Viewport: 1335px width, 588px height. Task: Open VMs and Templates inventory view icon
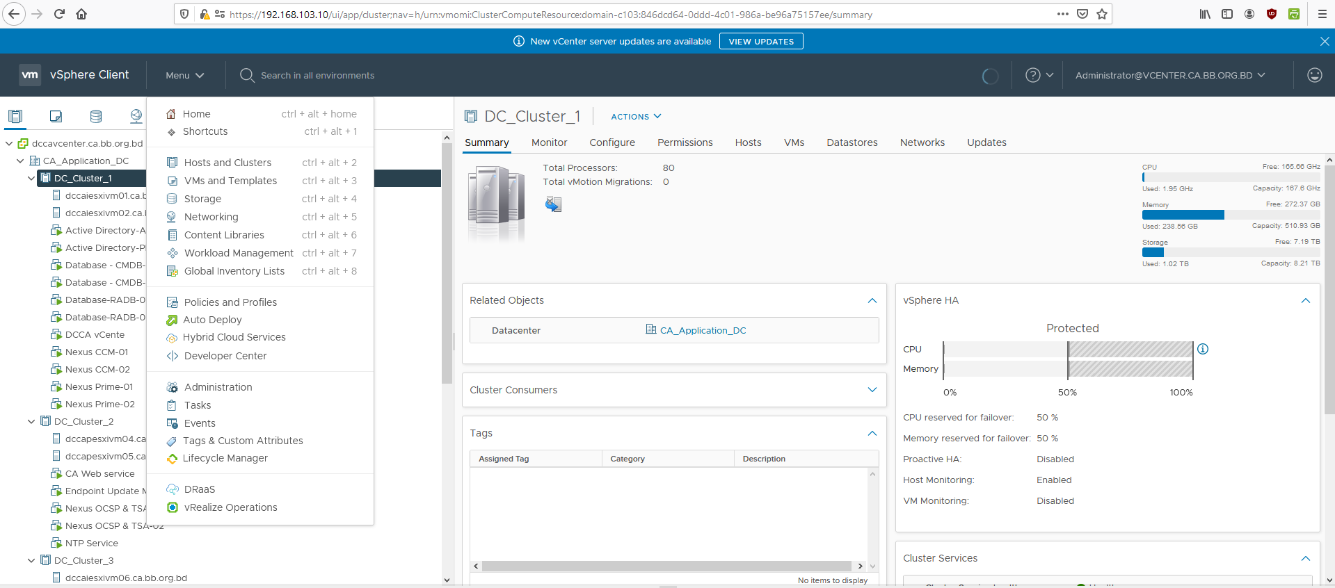click(x=56, y=116)
